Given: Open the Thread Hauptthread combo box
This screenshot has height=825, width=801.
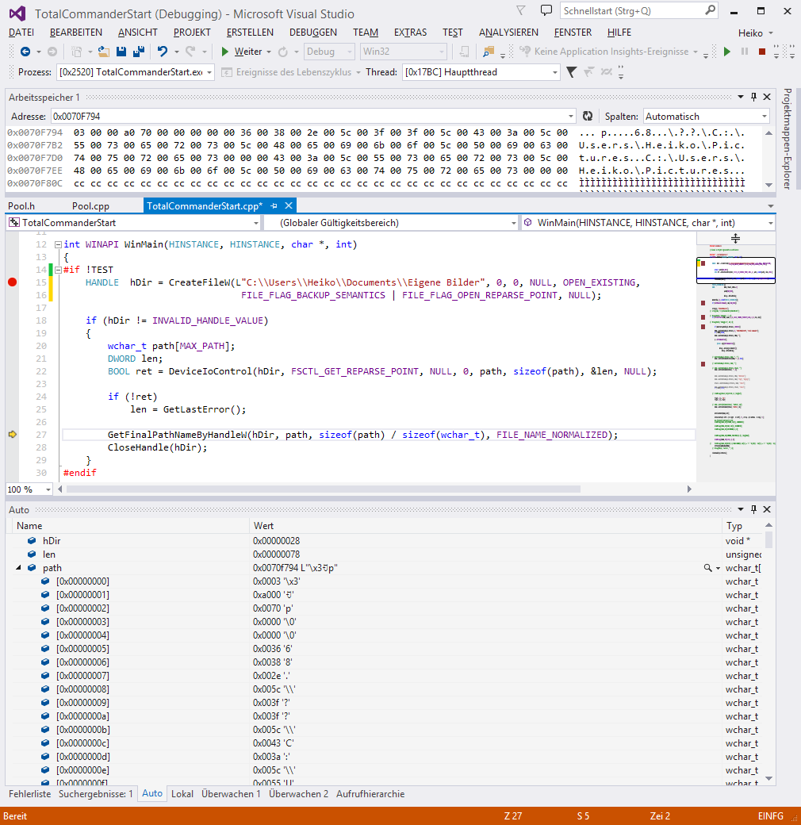Looking at the screenshot, I should (481, 72).
